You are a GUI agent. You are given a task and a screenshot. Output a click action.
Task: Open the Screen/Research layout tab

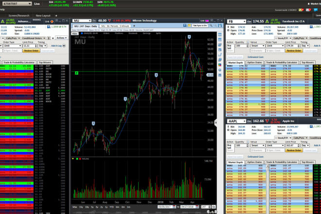(x=19, y=16)
